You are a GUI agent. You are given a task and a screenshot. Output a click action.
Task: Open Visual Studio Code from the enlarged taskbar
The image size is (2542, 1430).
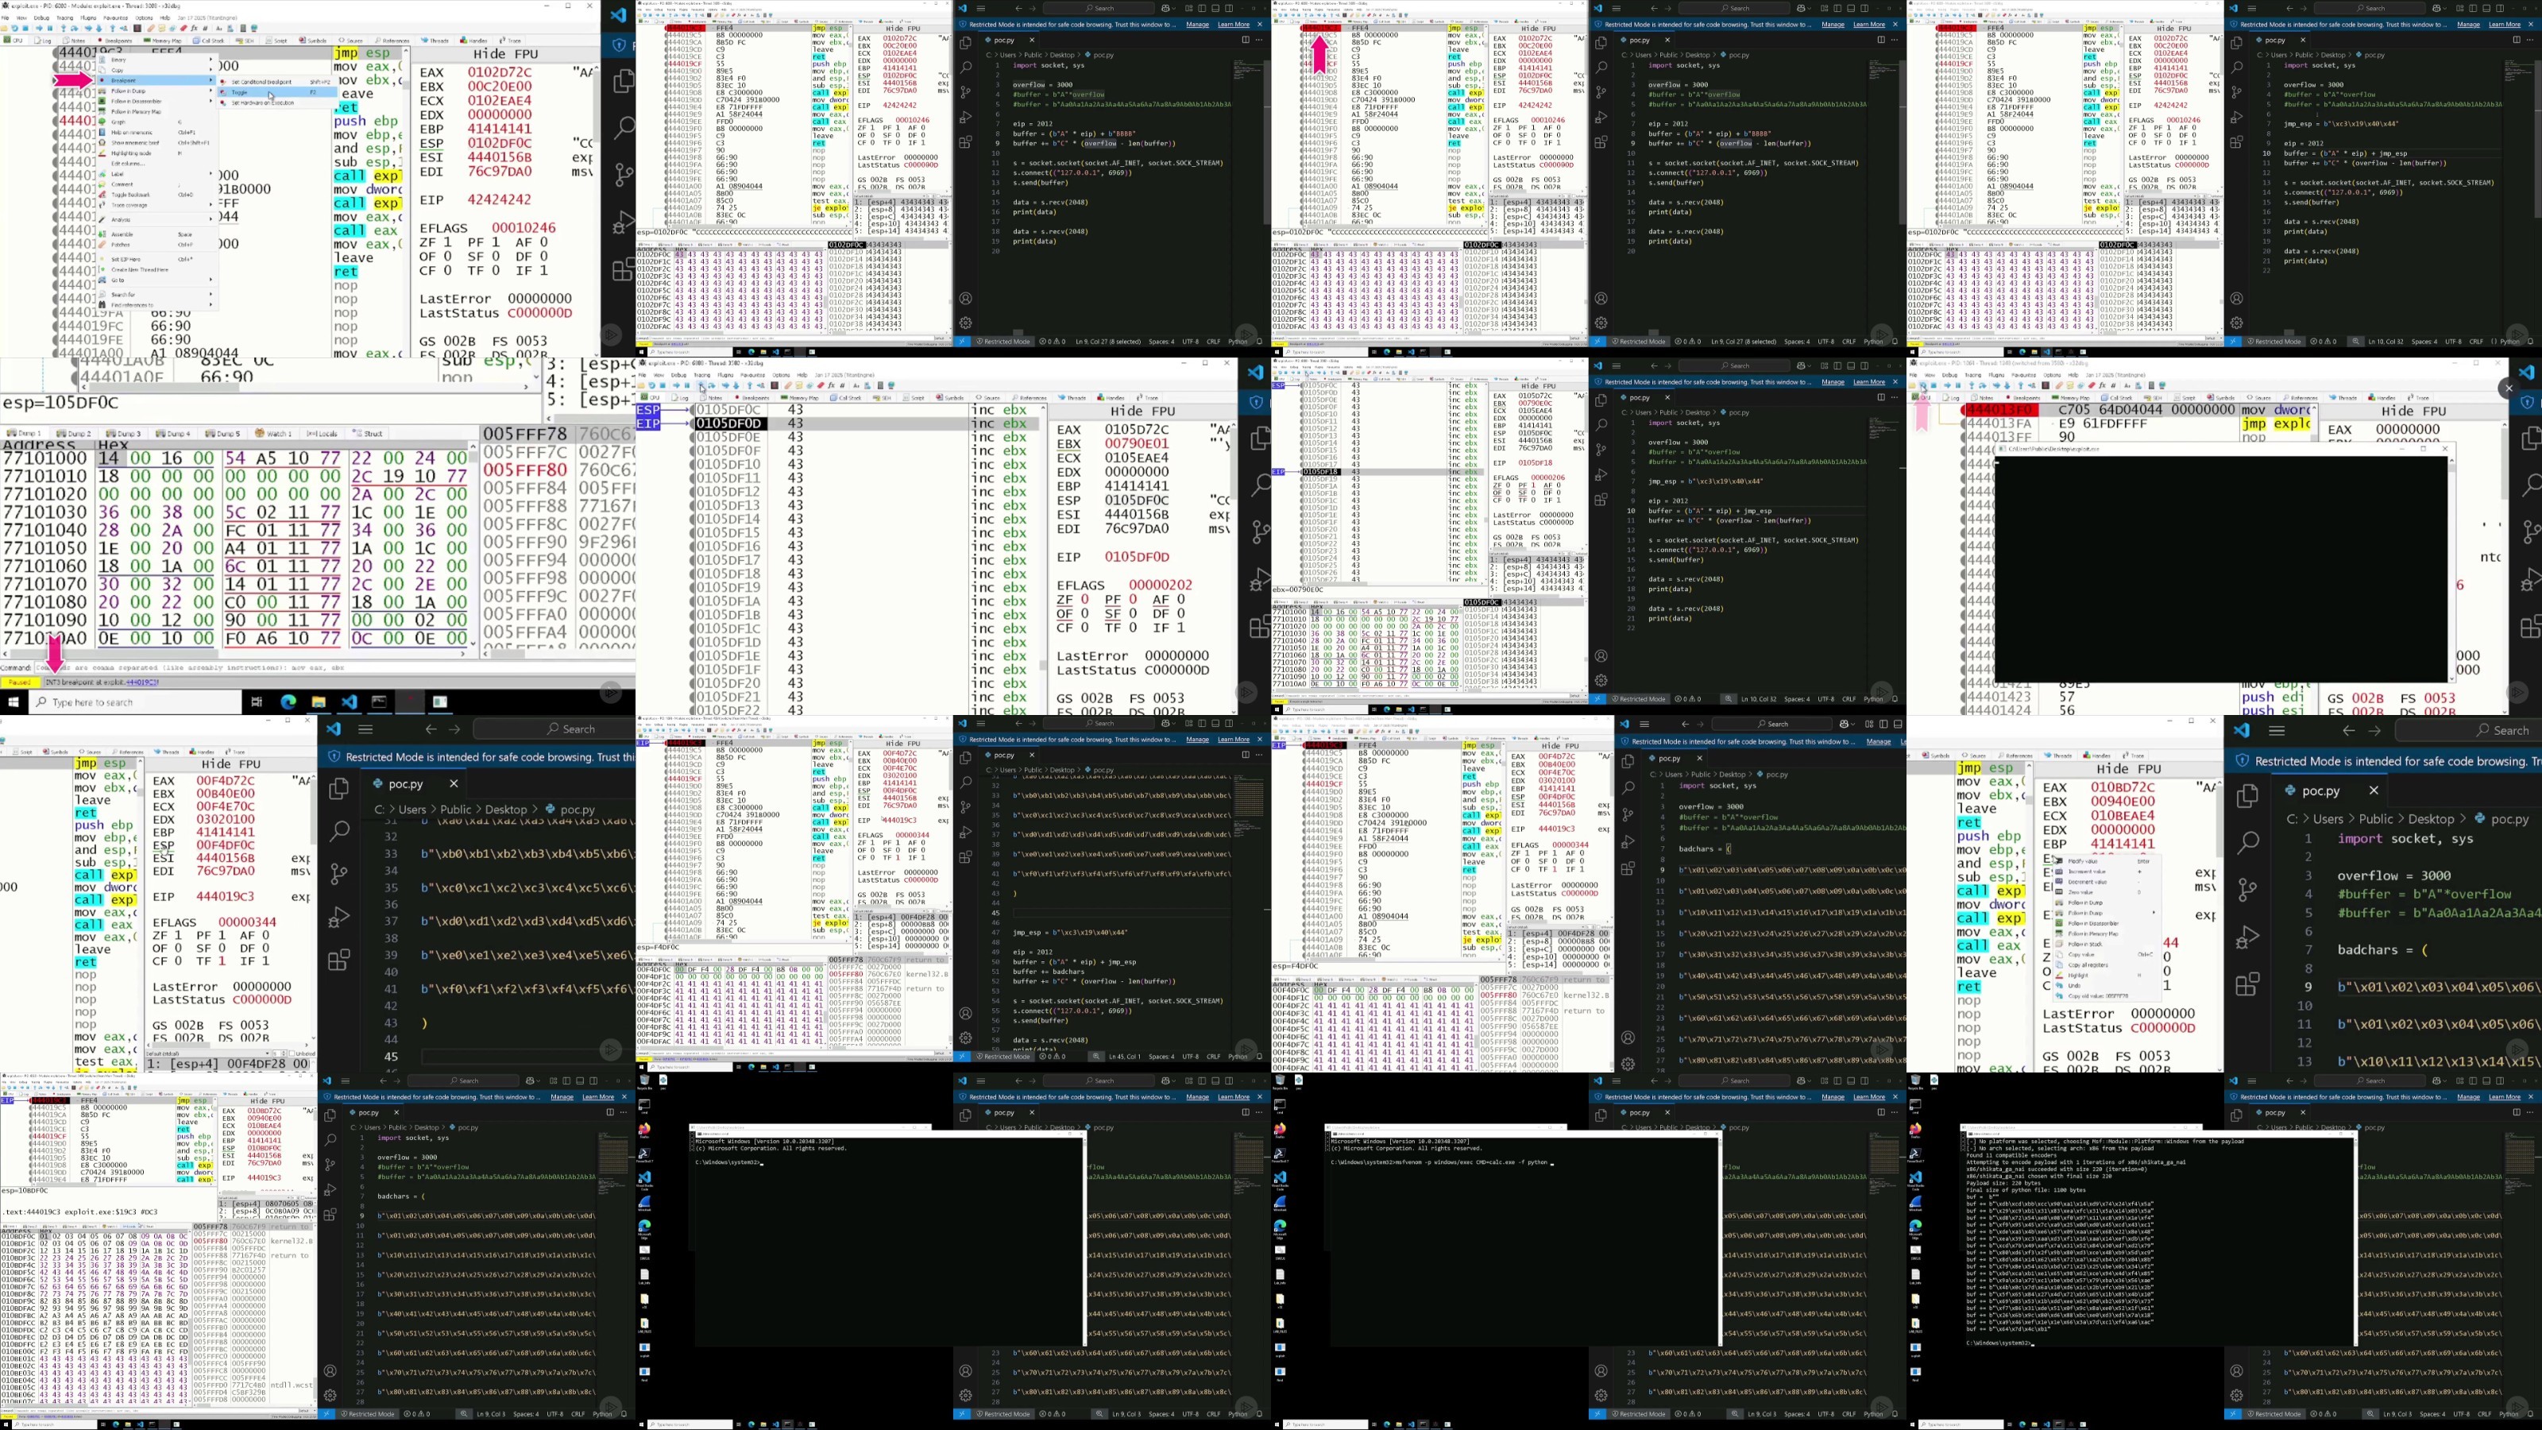click(350, 701)
